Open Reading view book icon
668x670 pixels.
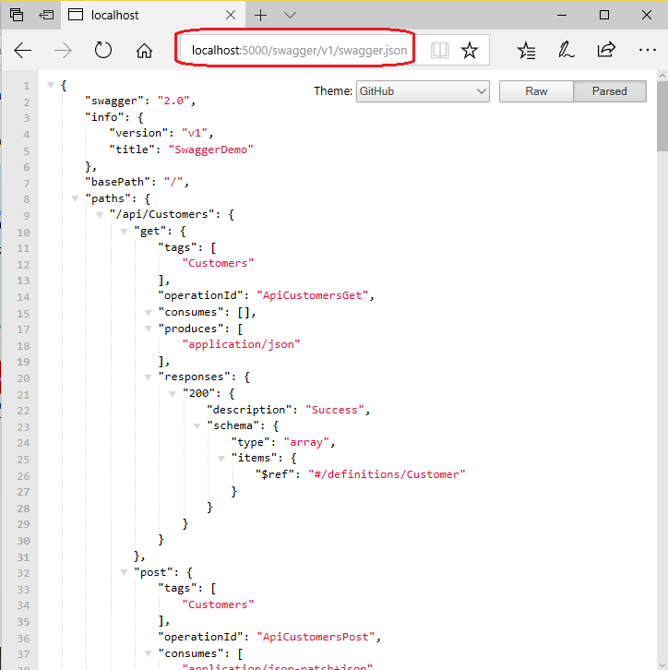pos(440,51)
